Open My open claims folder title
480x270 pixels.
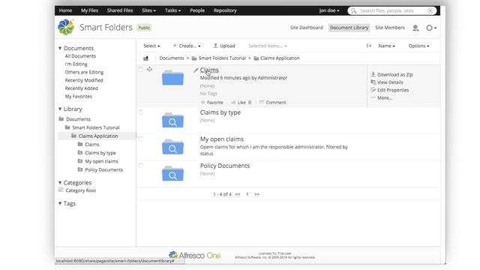click(222, 139)
